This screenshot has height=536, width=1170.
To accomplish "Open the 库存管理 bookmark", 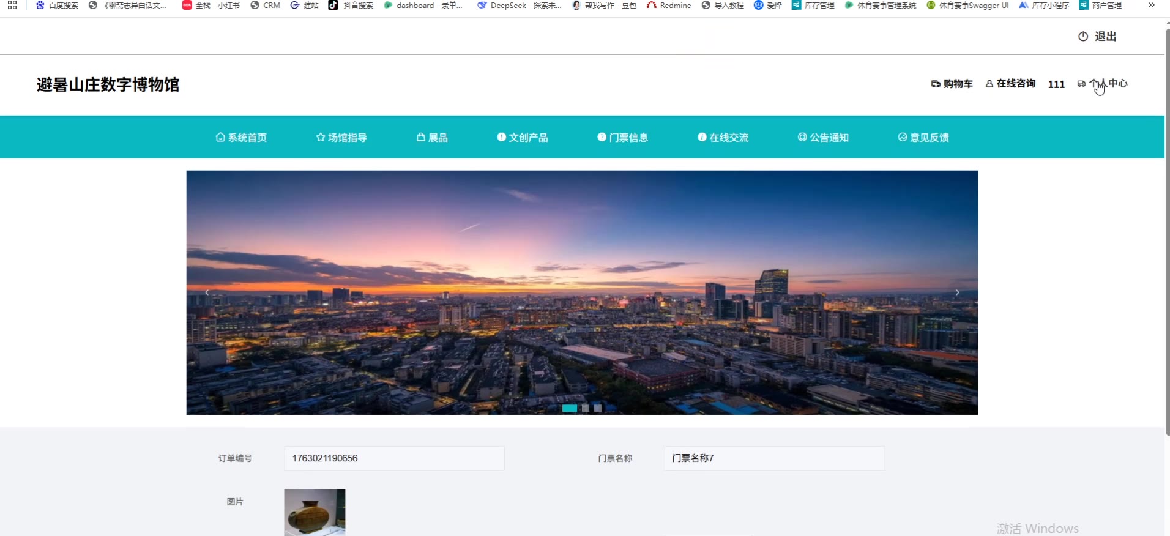I will pos(813,5).
